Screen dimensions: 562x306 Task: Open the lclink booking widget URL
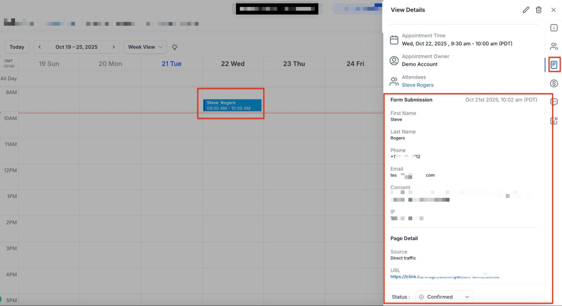(x=444, y=277)
